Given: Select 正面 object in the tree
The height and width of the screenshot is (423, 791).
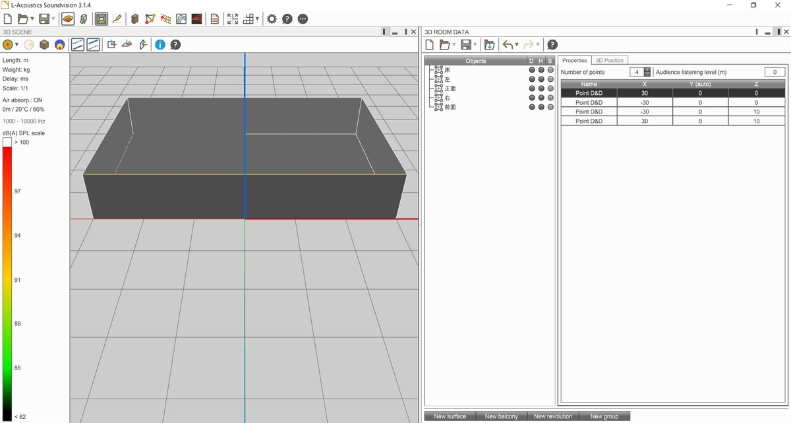Looking at the screenshot, I should tap(450, 88).
